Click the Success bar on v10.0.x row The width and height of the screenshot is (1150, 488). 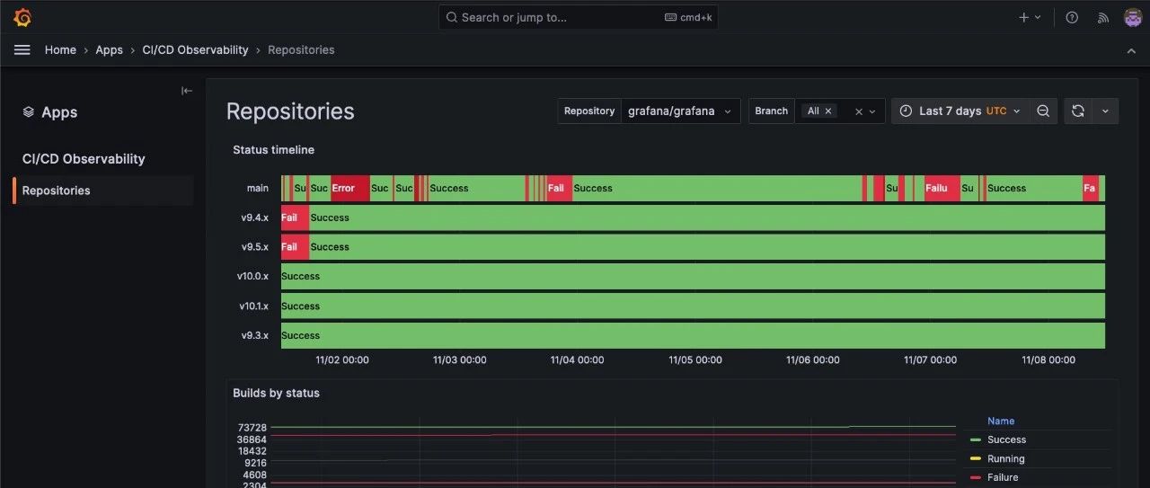[x=693, y=277]
